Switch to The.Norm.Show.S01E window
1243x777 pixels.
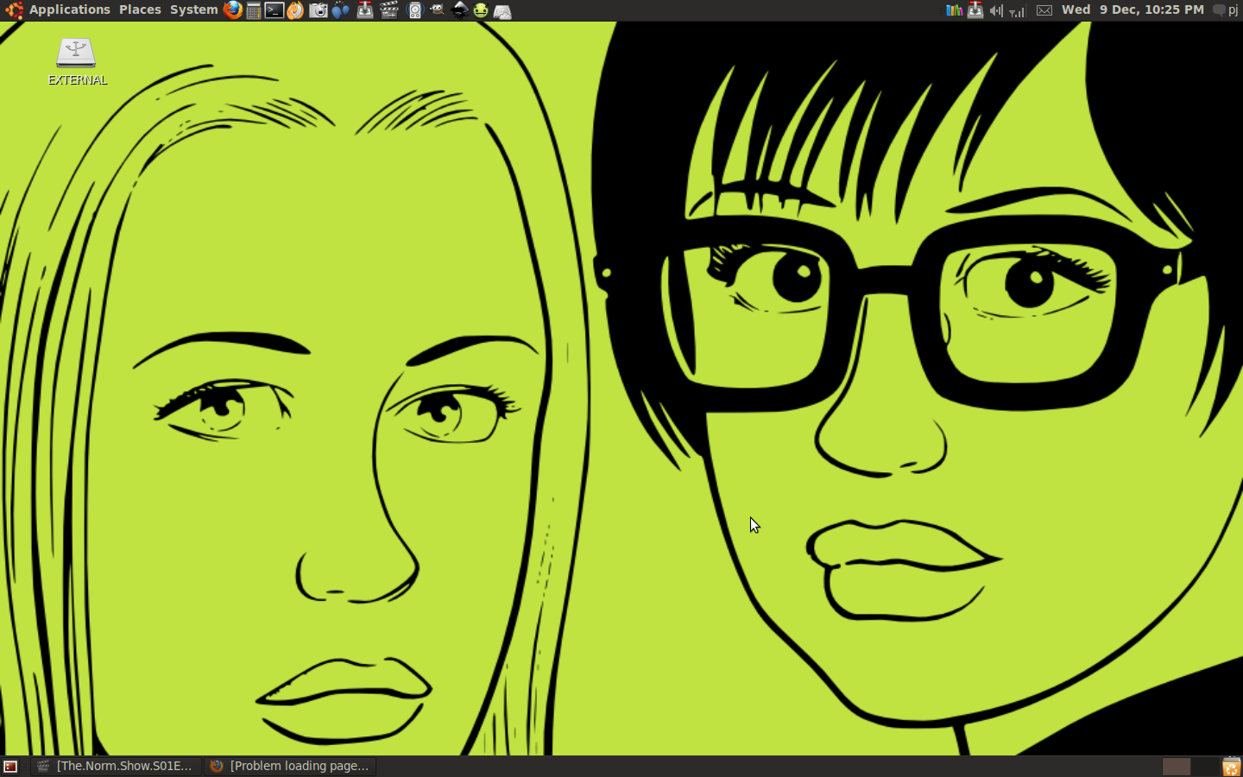(117, 766)
